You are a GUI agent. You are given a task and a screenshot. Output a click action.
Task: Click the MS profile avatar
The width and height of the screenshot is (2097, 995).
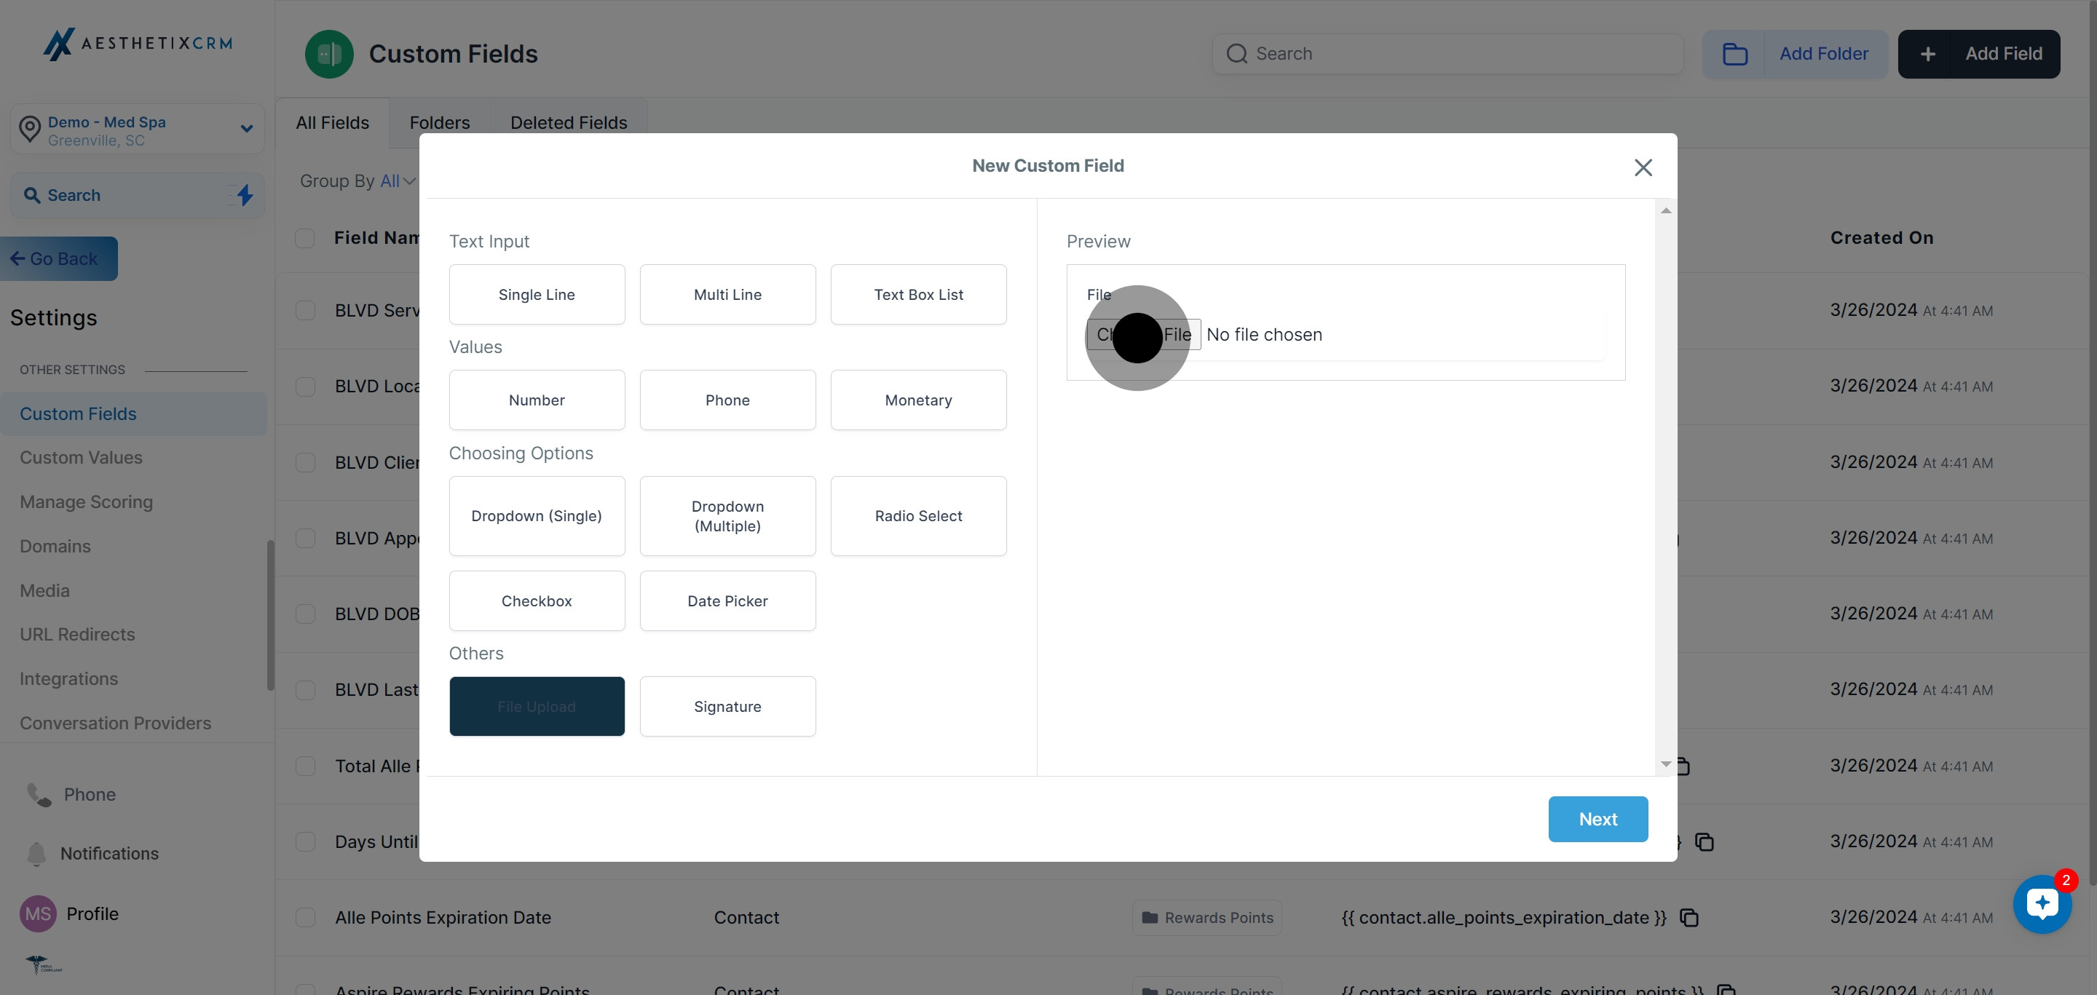pyautogui.click(x=37, y=913)
